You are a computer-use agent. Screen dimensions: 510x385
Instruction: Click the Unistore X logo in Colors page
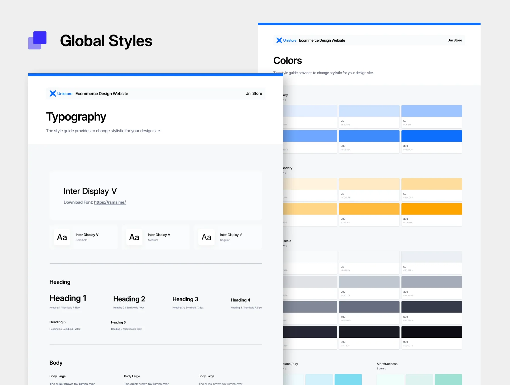coord(279,40)
